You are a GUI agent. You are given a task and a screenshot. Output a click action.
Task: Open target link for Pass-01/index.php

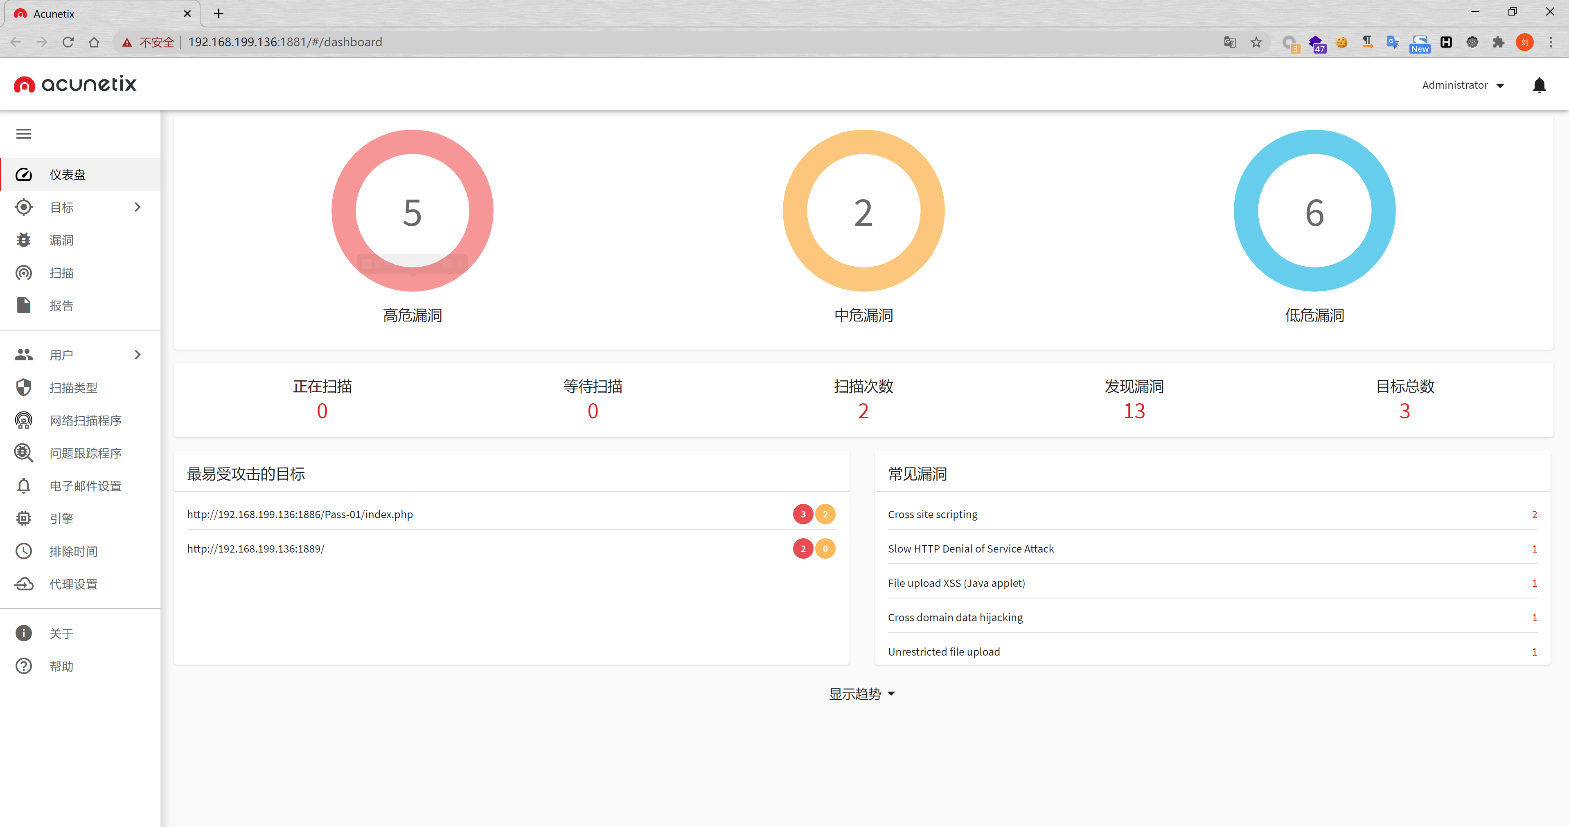point(300,514)
